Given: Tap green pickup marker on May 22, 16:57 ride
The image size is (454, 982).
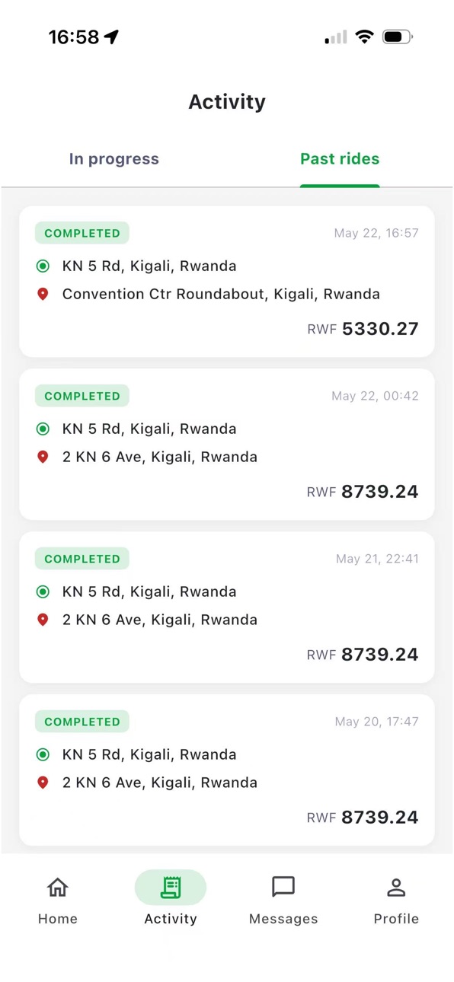Looking at the screenshot, I should 43,266.
